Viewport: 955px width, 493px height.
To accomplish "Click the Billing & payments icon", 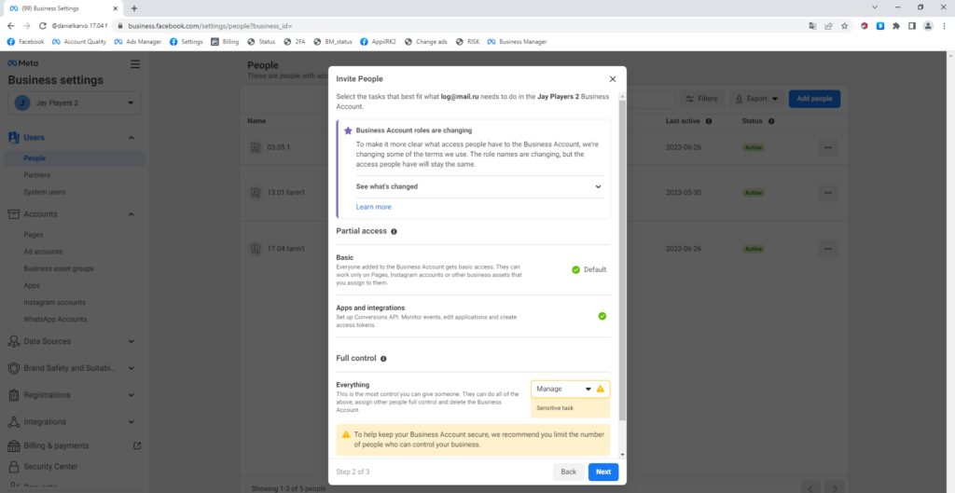I will (x=14, y=445).
